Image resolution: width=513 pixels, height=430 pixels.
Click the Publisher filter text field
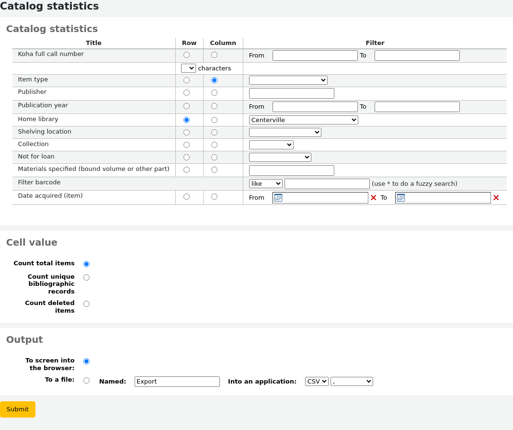coord(291,93)
